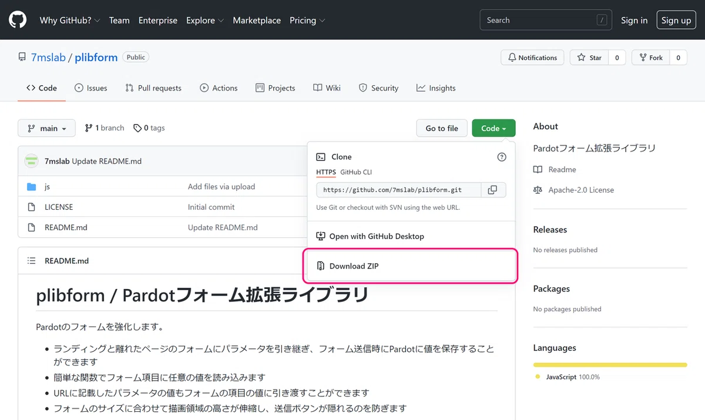This screenshot has width=705, height=420.
Task: Open the Enterprise menu item
Action: coord(158,20)
